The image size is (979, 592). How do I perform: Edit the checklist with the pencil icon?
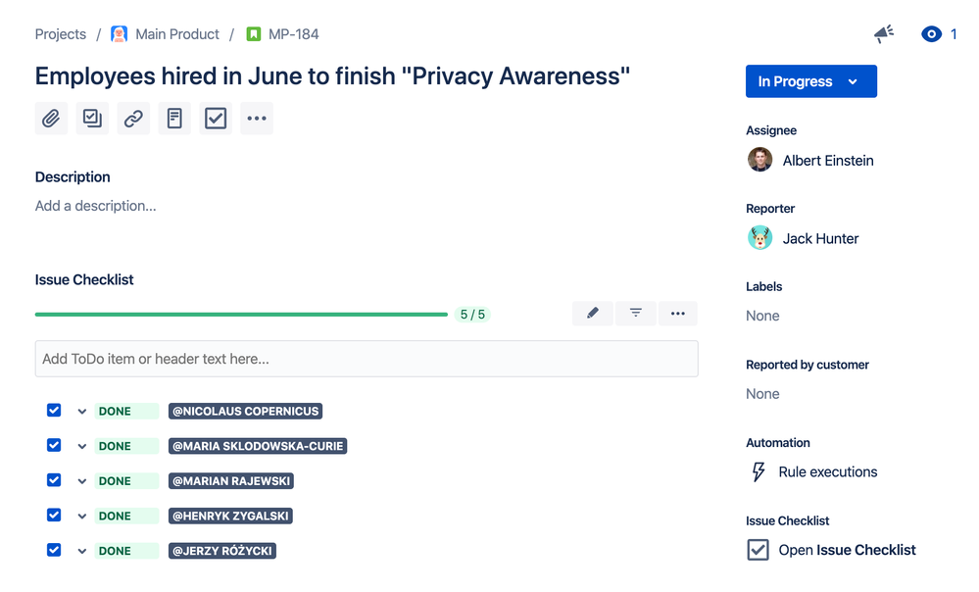click(592, 313)
